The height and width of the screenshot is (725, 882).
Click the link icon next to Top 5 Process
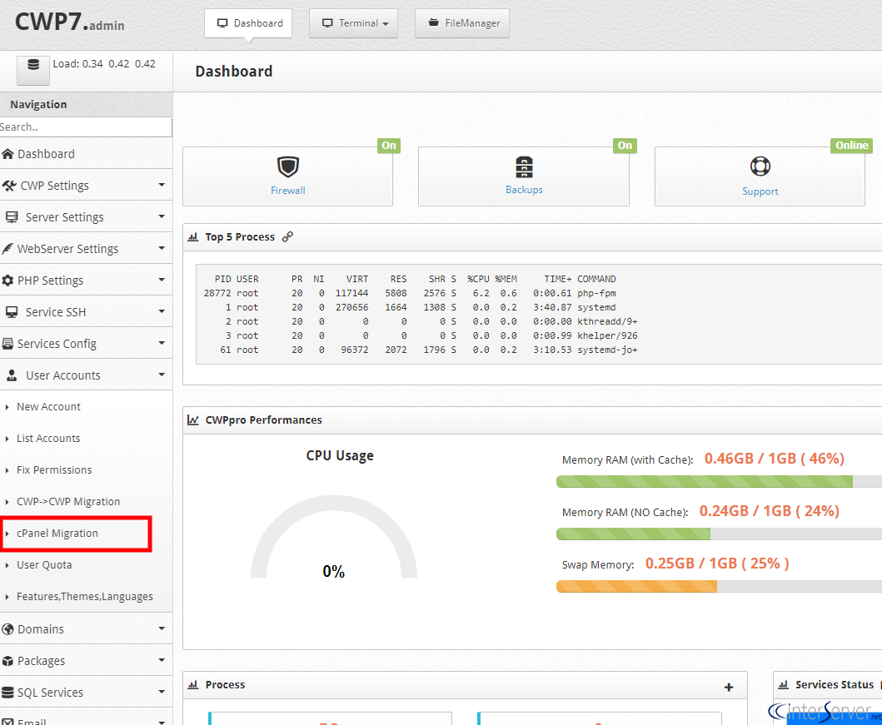[287, 236]
